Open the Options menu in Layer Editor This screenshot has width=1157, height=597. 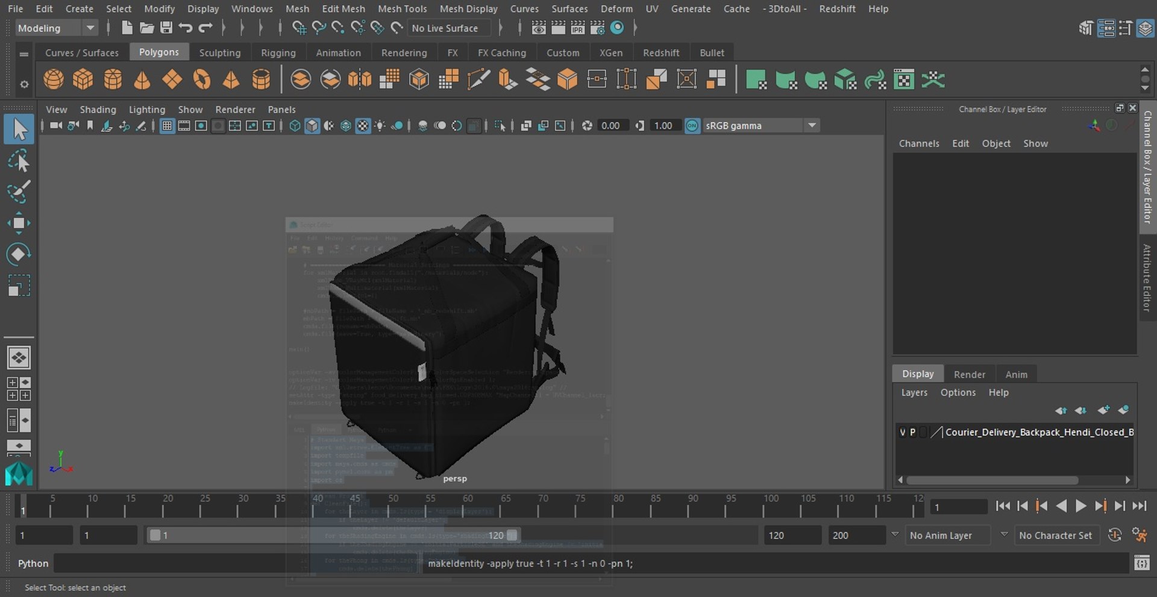point(958,392)
